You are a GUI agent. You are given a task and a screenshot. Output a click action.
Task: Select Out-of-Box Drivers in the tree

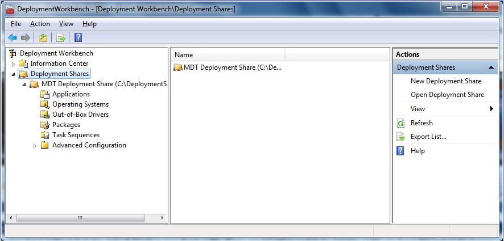tap(80, 115)
